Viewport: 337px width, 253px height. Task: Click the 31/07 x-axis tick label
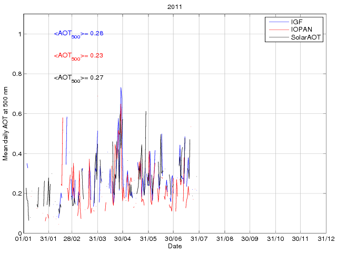click(x=199, y=239)
